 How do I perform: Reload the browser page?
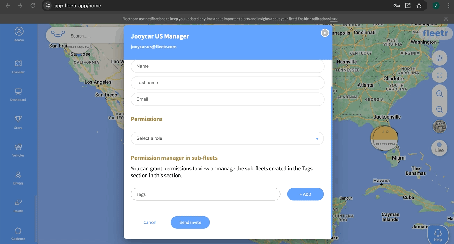coord(33,6)
